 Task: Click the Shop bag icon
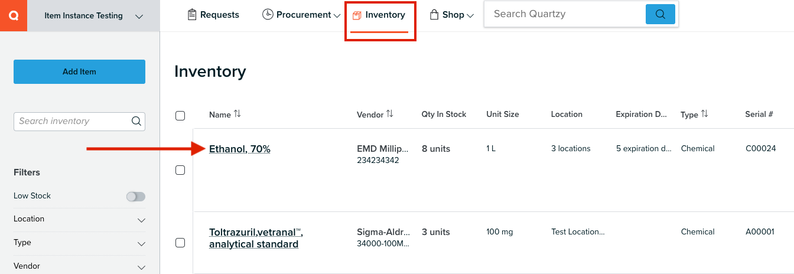point(434,15)
